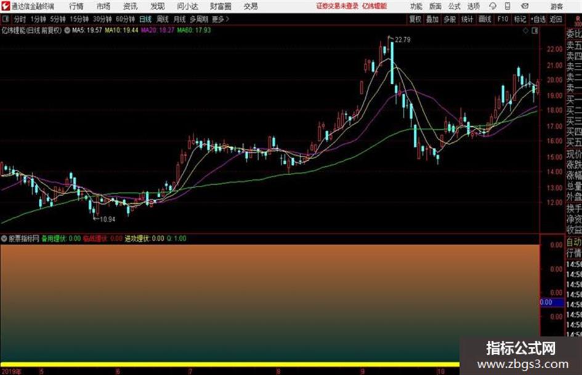Viewport: 582px width, 375px height.
Task: Click the diamond icon above the price axis
Action: (x=525, y=31)
